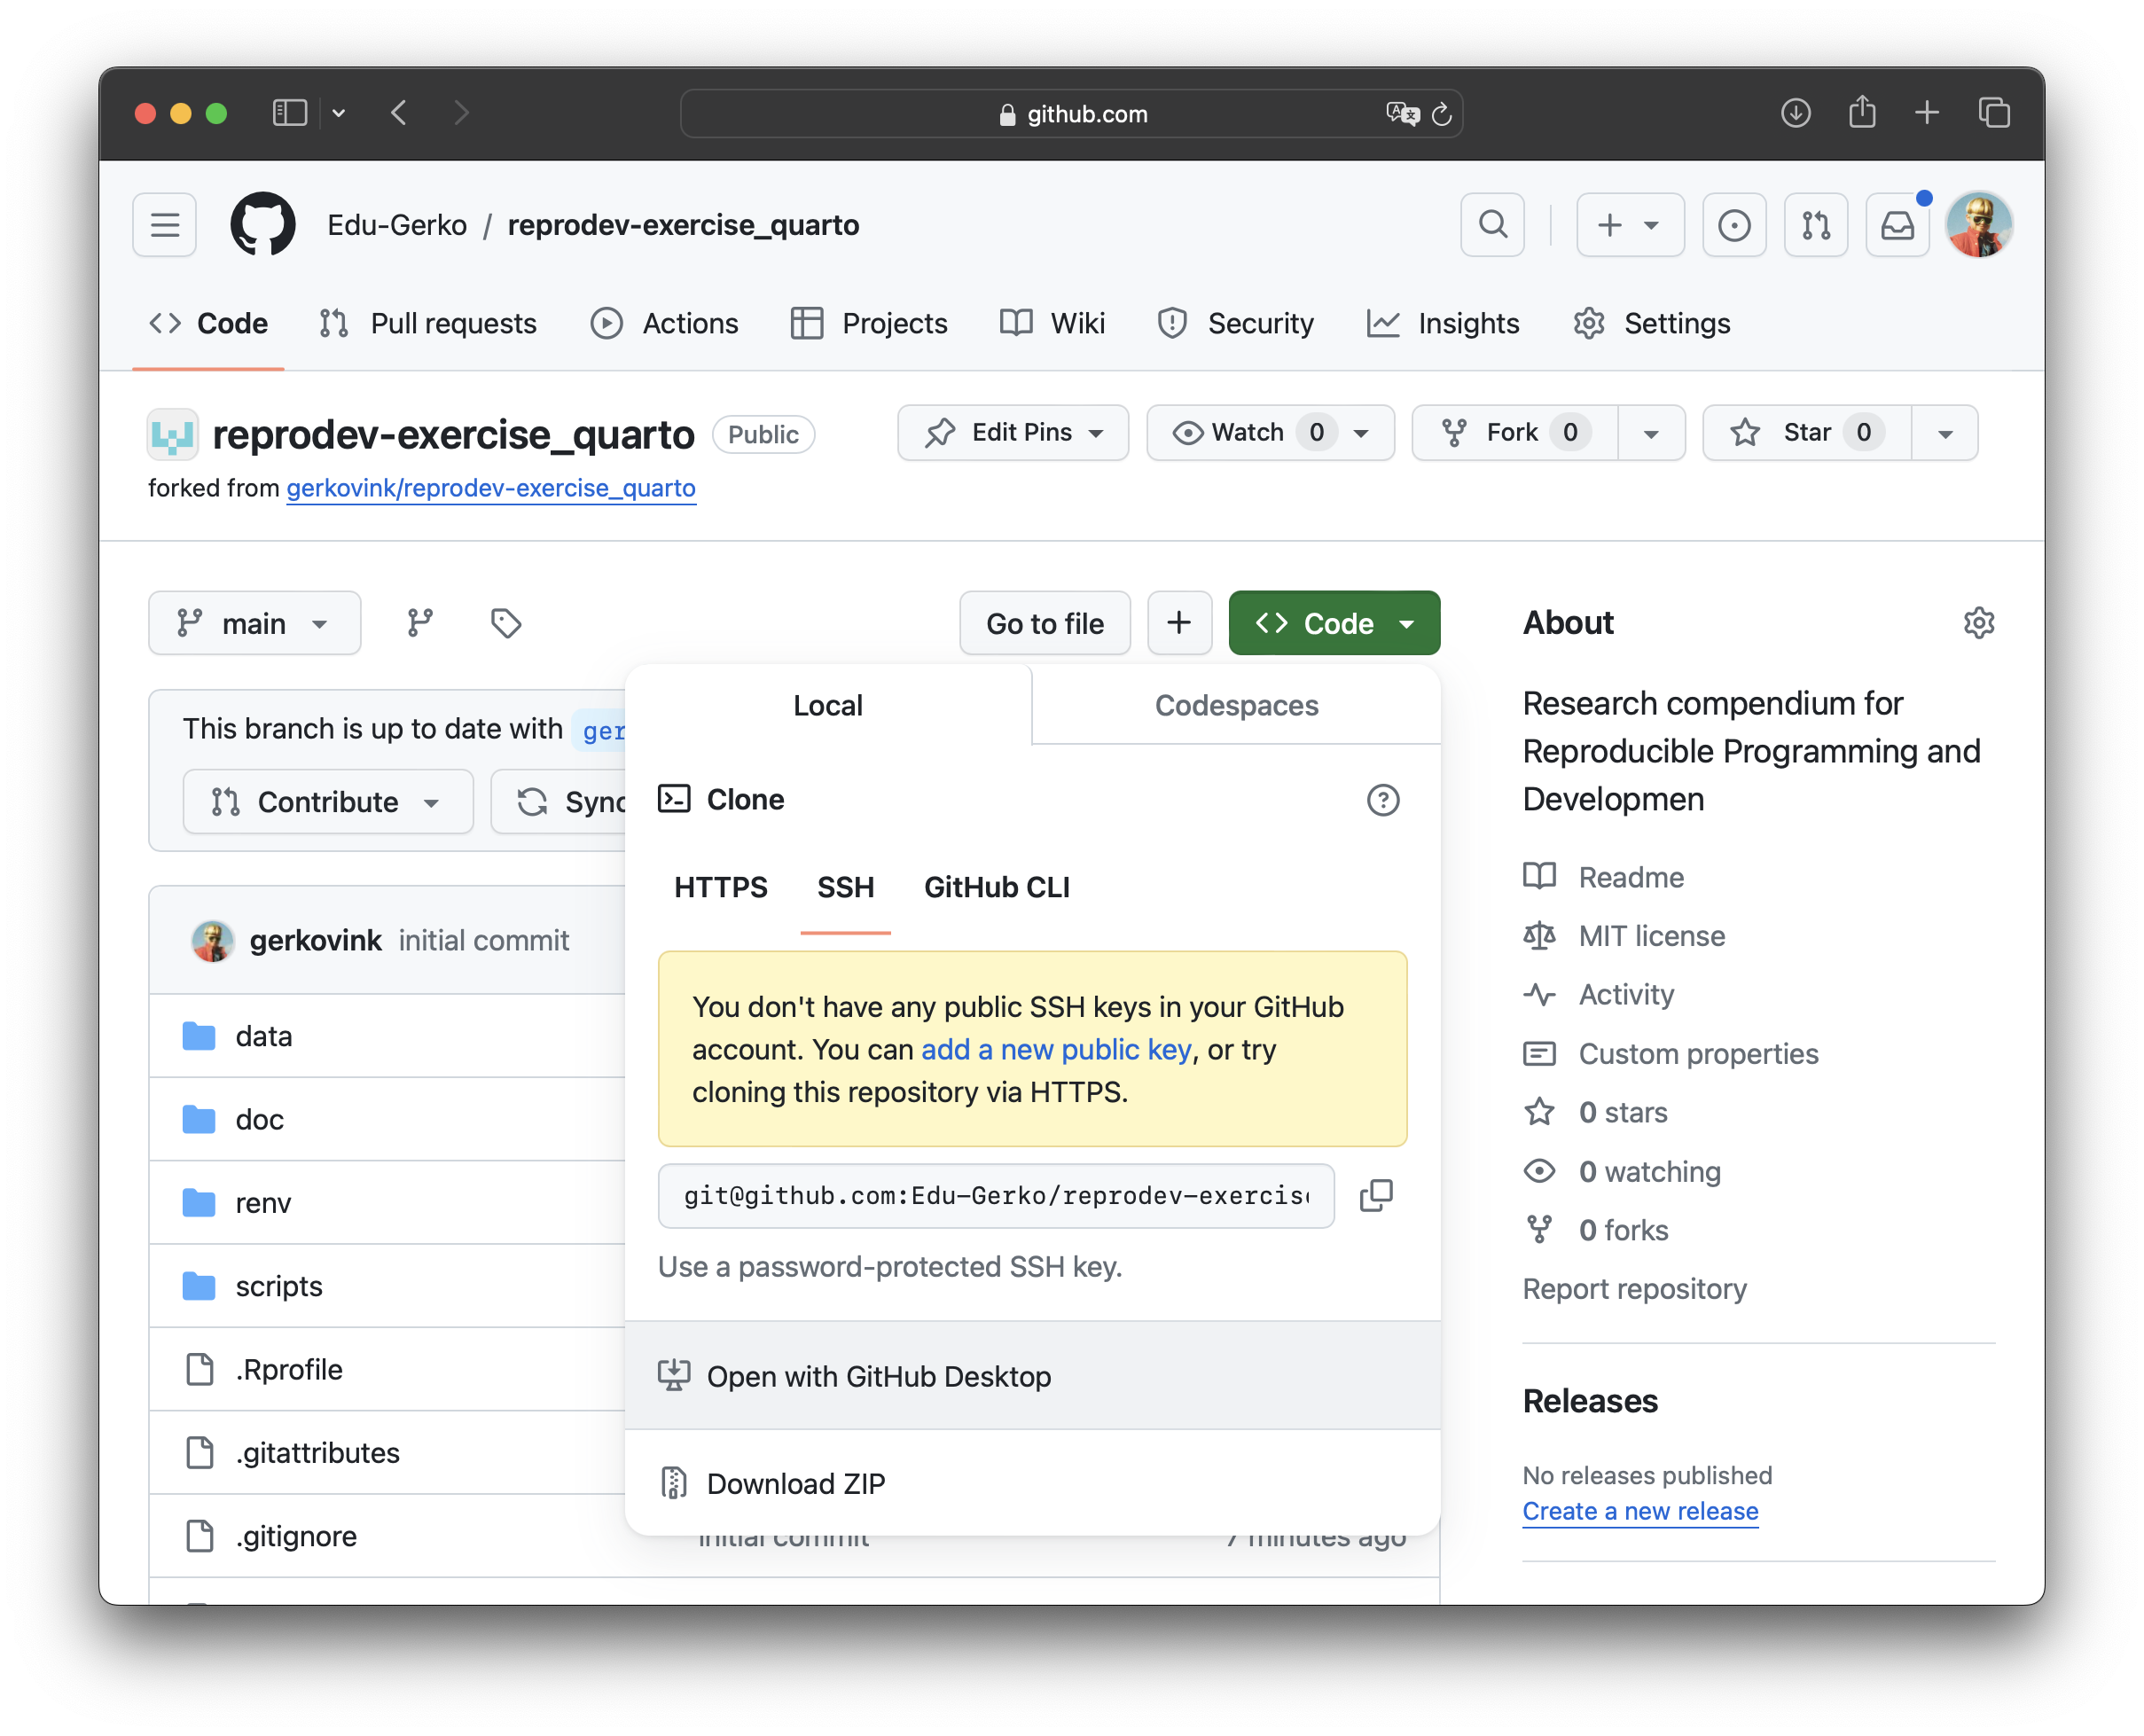Open the Security tab
The image size is (2144, 1736).
click(x=1235, y=324)
